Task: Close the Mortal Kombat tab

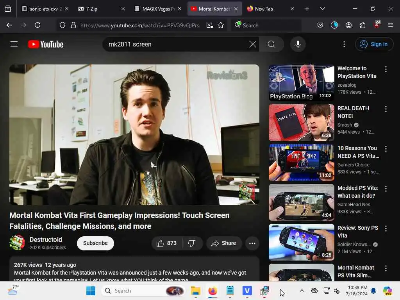Action: pyautogui.click(x=236, y=9)
